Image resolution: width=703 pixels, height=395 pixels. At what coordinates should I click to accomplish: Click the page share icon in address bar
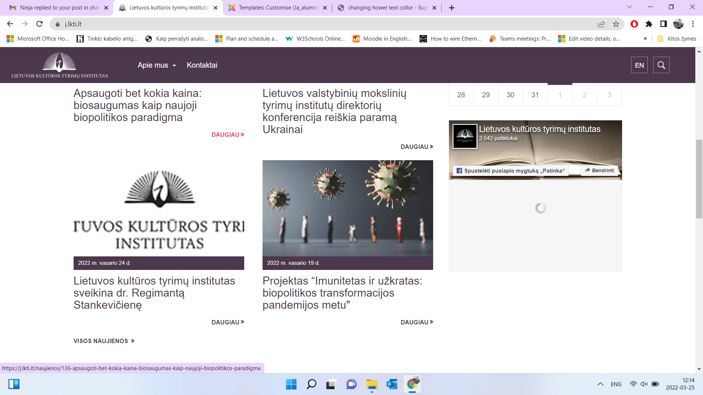tap(601, 24)
